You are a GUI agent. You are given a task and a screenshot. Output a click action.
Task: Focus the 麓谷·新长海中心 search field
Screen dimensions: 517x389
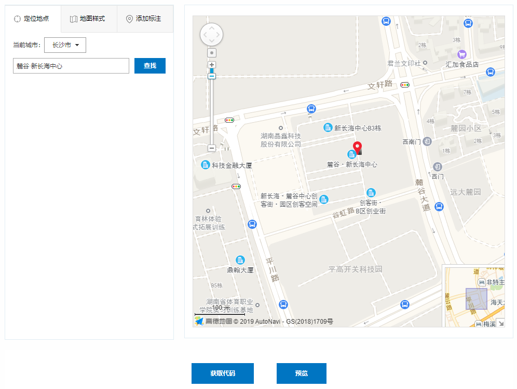coord(71,66)
